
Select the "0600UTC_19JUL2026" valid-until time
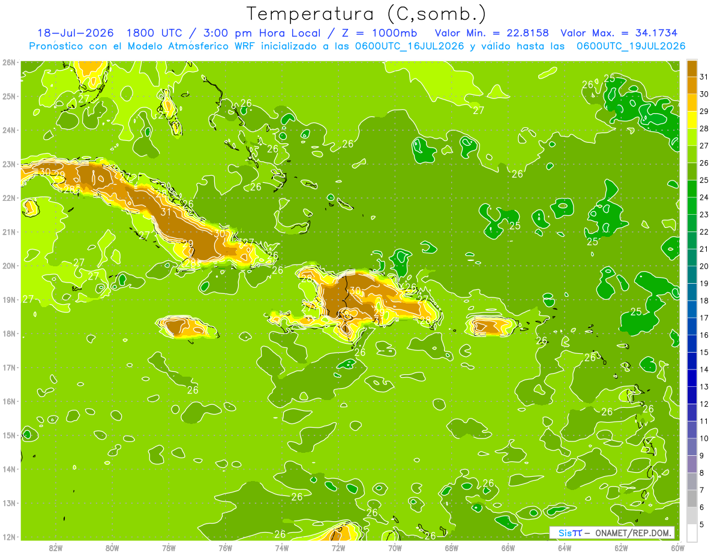[631, 46]
